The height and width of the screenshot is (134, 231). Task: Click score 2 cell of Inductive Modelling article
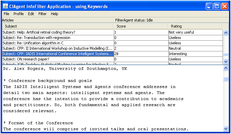[141, 48]
